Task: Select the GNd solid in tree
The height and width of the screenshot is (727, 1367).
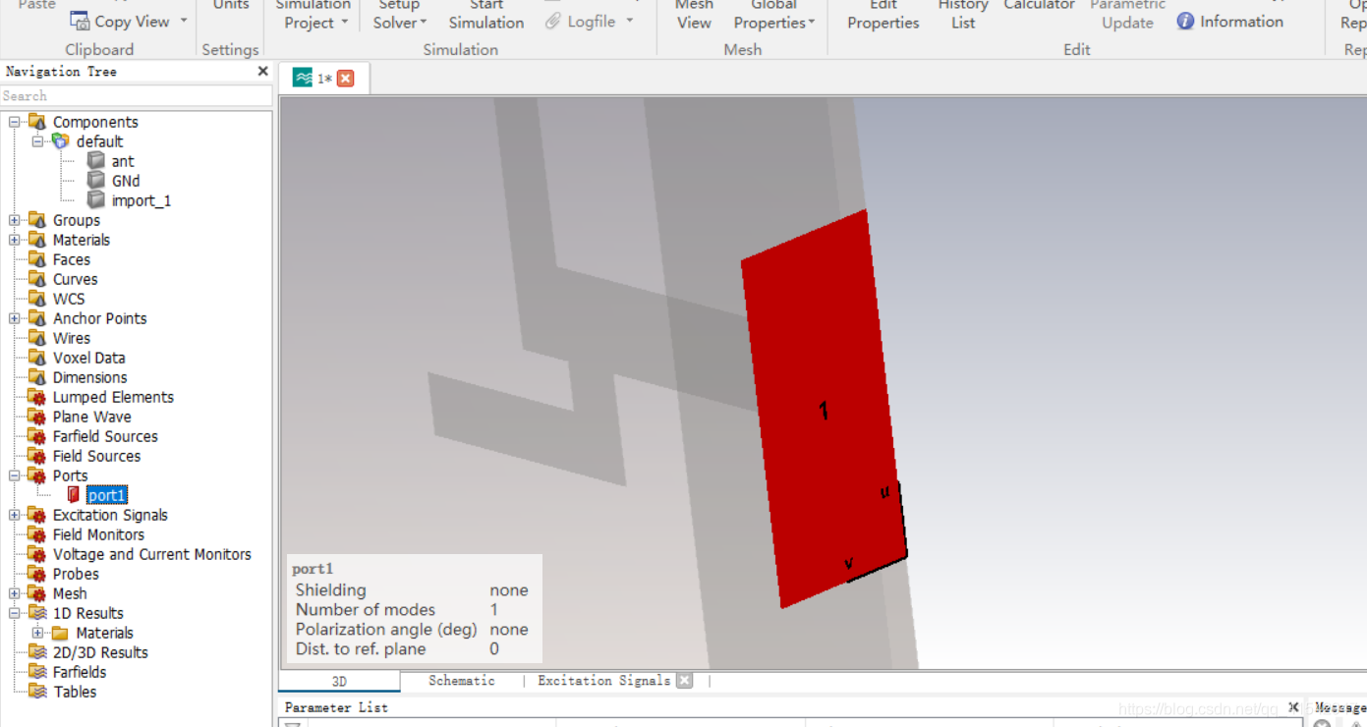Action: [x=126, y=181]
